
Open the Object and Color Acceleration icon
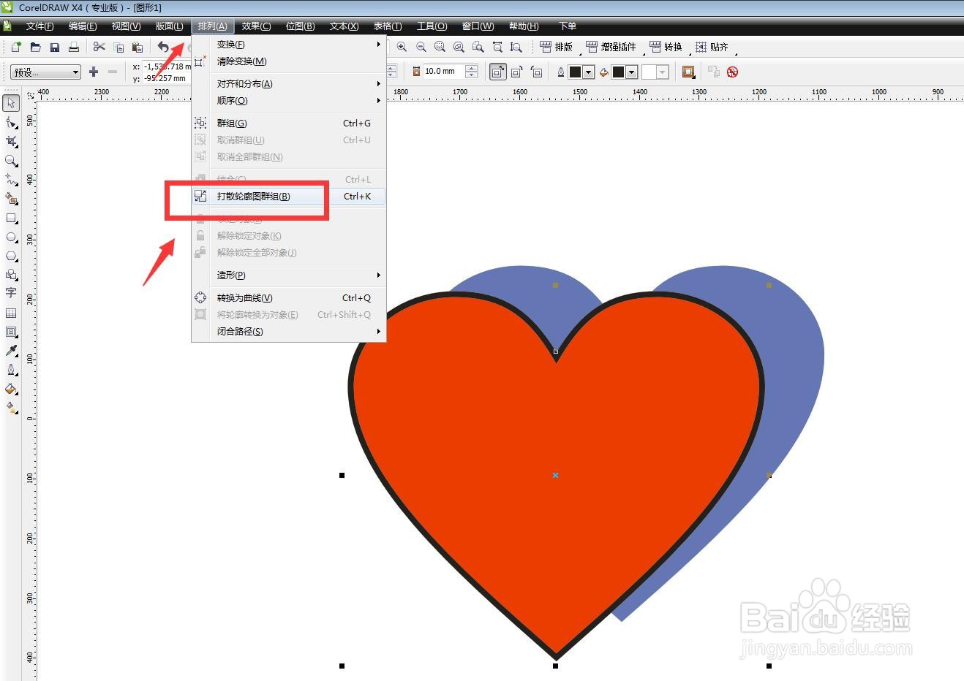[688, 72]
